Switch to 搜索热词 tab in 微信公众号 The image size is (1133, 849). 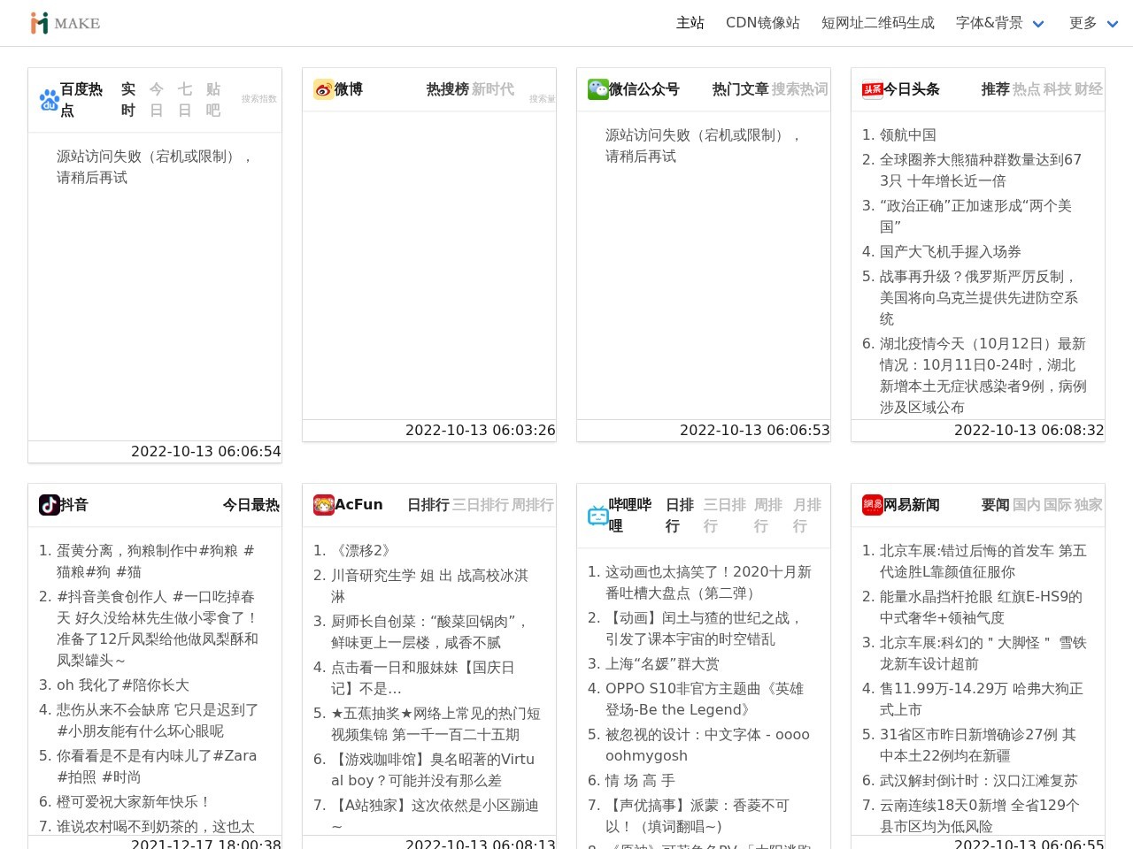(x=800, y=89)
